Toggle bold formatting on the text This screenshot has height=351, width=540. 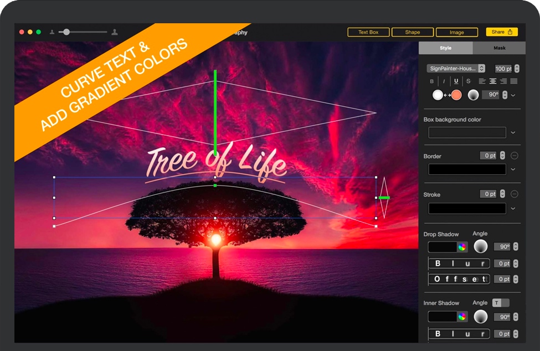point(432,81)
